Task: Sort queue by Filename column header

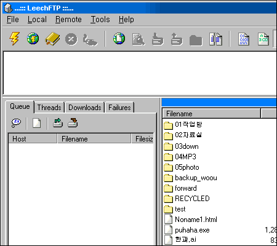Action: (x=94, y=139)
